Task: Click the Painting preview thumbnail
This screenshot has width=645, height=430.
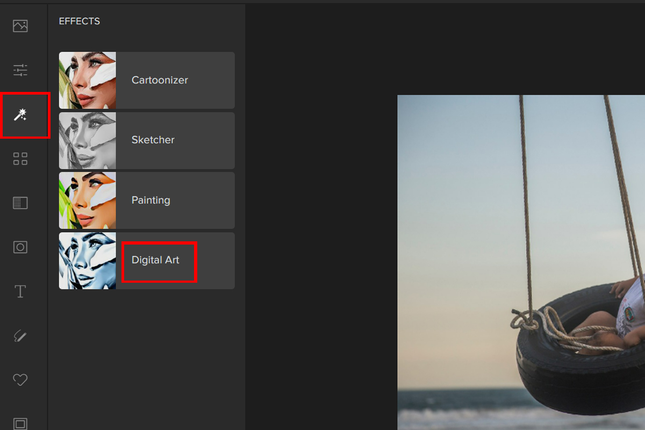Action: [87, 200]
